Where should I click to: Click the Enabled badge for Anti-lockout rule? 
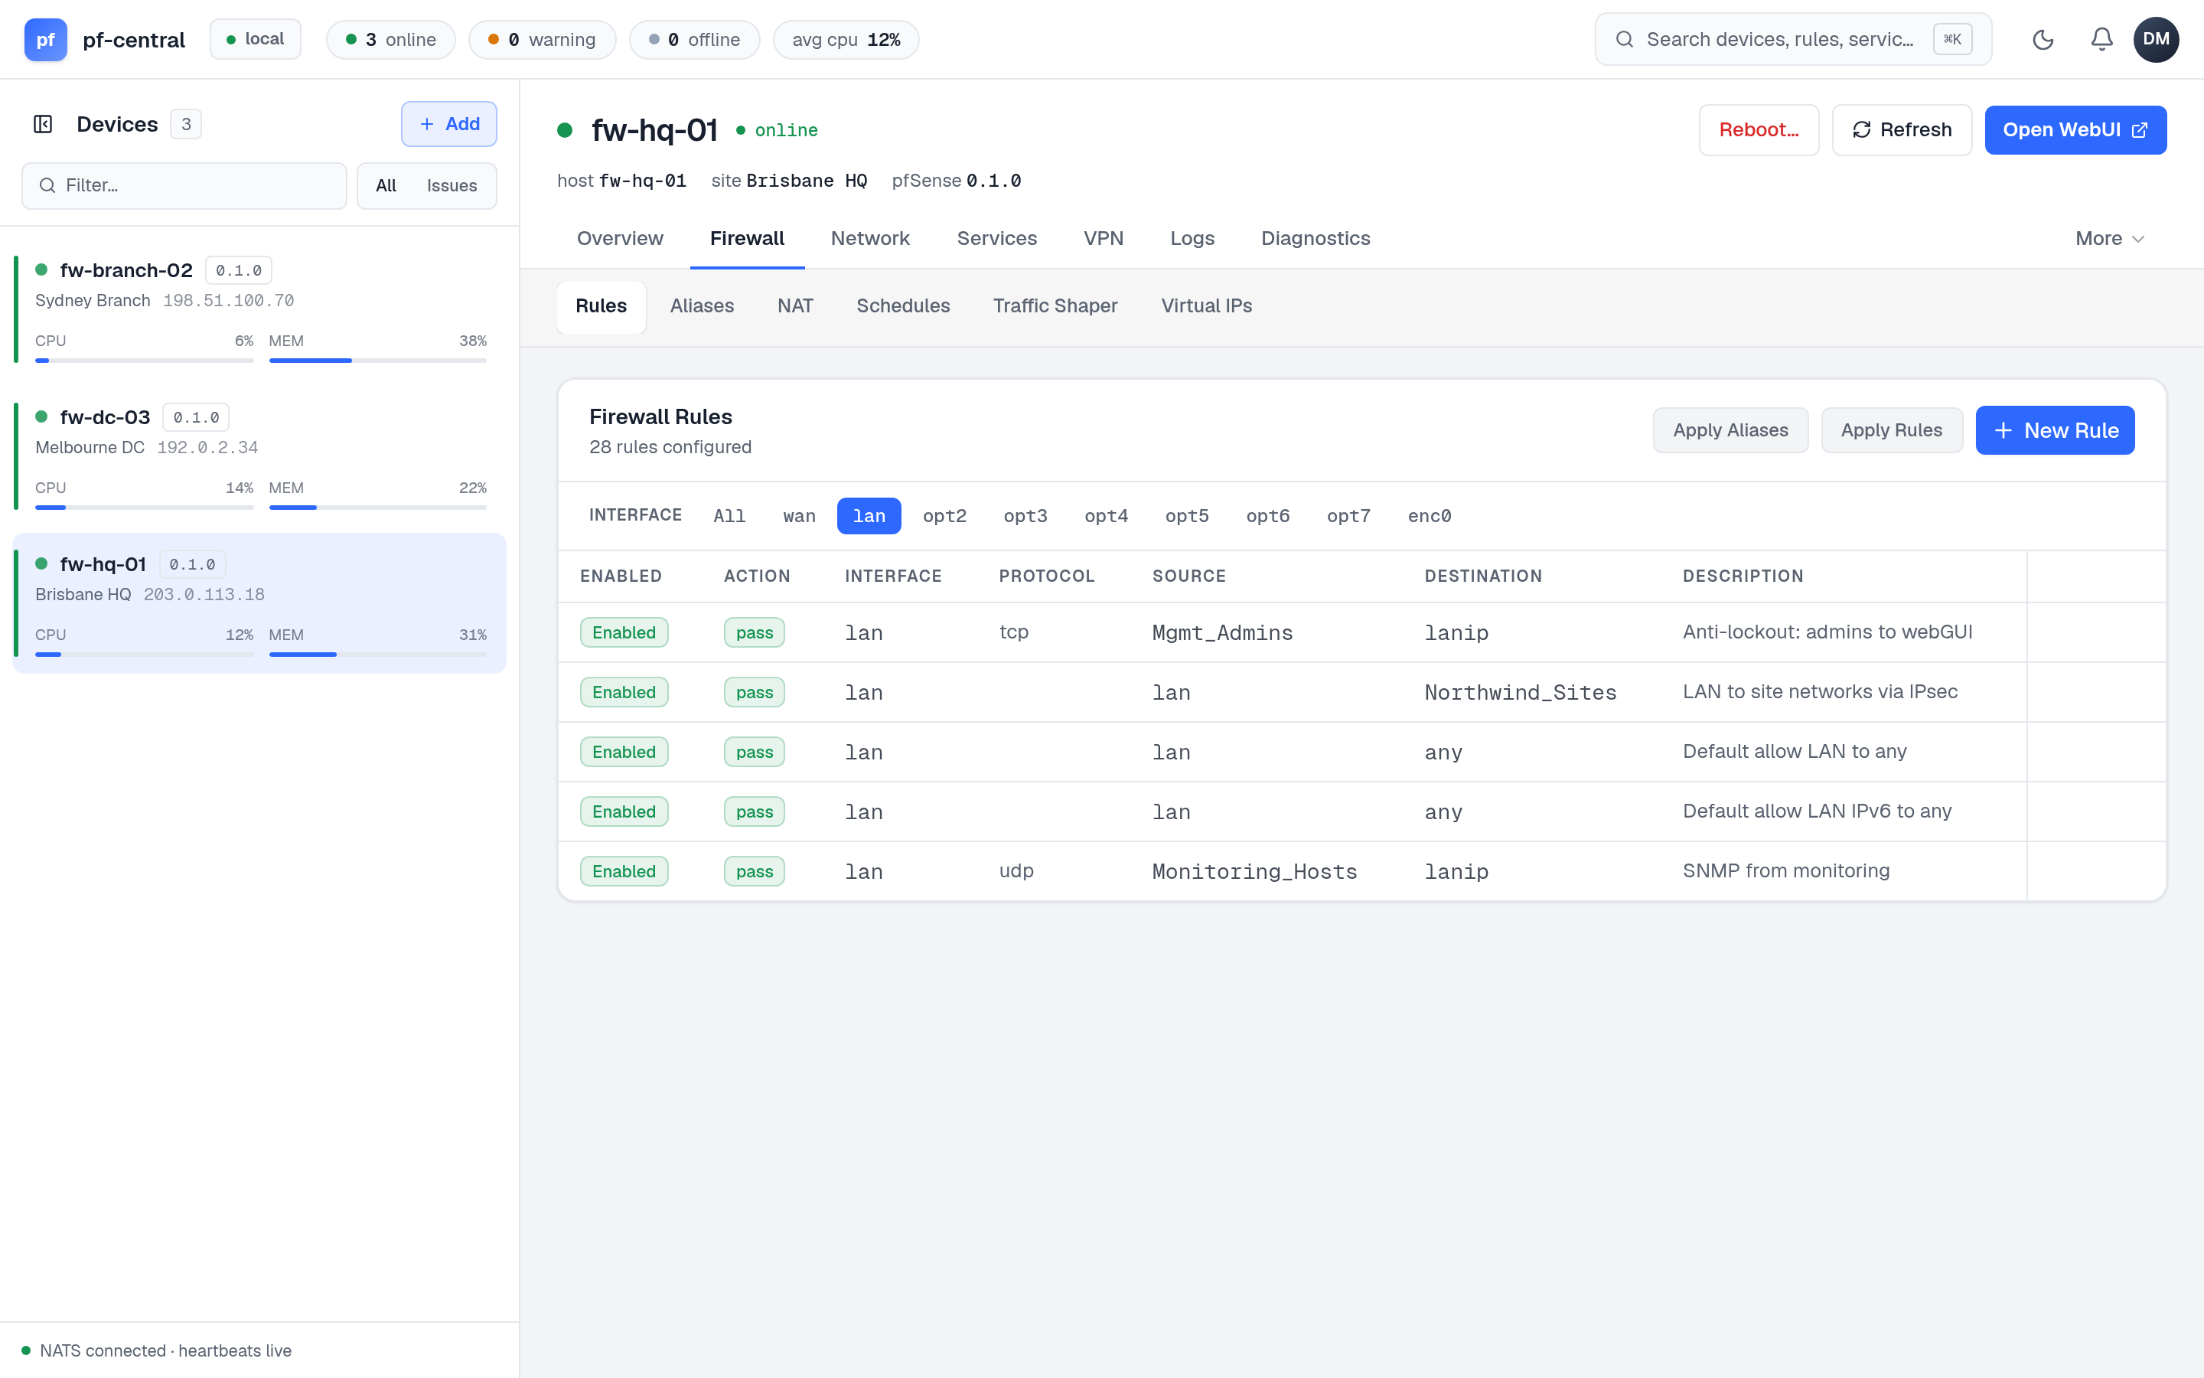tap(624, 632)
